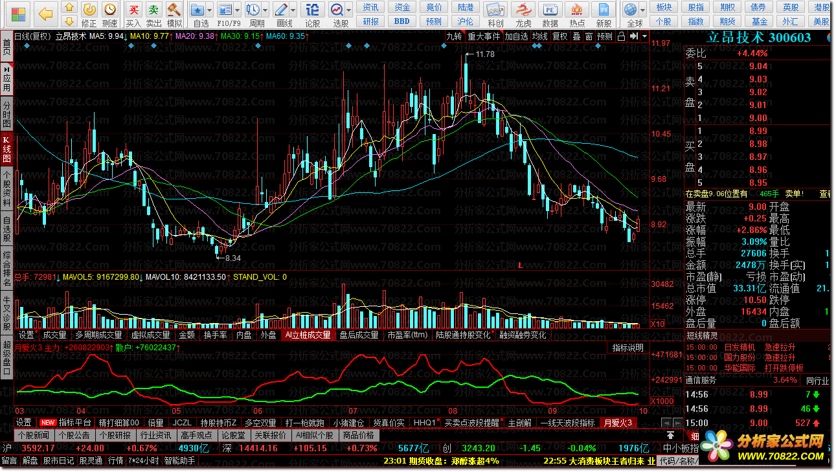The image size is (836, 472).
Task: Click the 8.34 low price label
Action: (x=233, y=258)
